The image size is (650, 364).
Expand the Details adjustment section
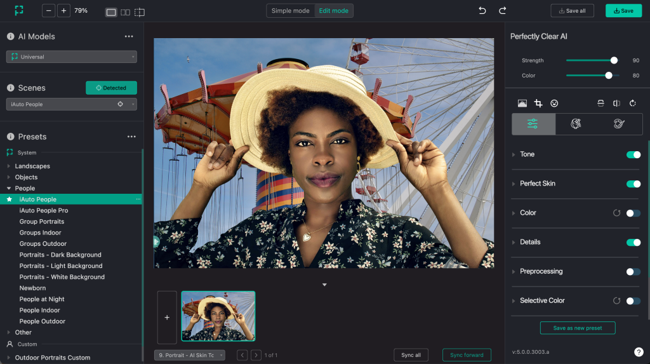[530, 242]
